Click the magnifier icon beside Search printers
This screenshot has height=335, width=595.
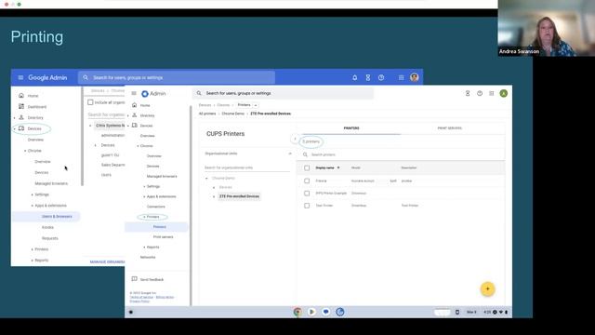305,154
